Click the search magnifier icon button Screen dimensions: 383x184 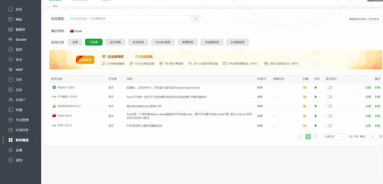[196, 19]
